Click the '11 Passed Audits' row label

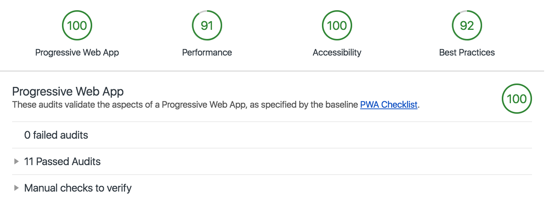62,162
